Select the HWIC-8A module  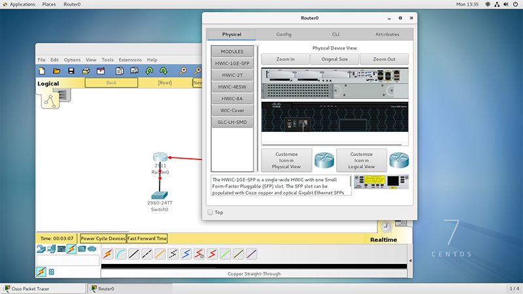click(232, 99)
